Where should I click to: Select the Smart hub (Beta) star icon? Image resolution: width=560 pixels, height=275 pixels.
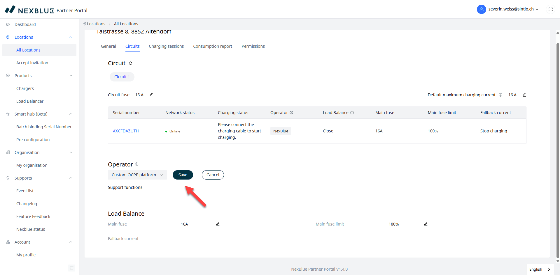pos(8,114)
